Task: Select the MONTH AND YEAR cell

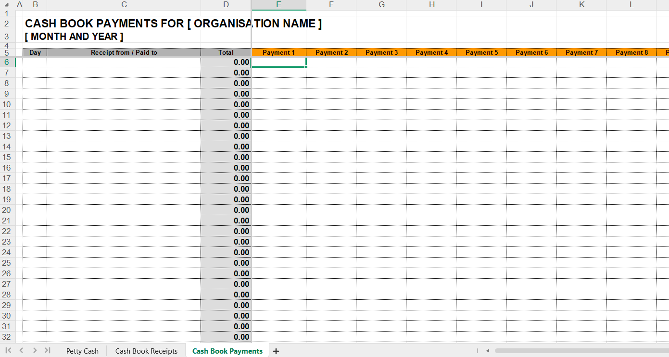Action: (x=74, y=37)
